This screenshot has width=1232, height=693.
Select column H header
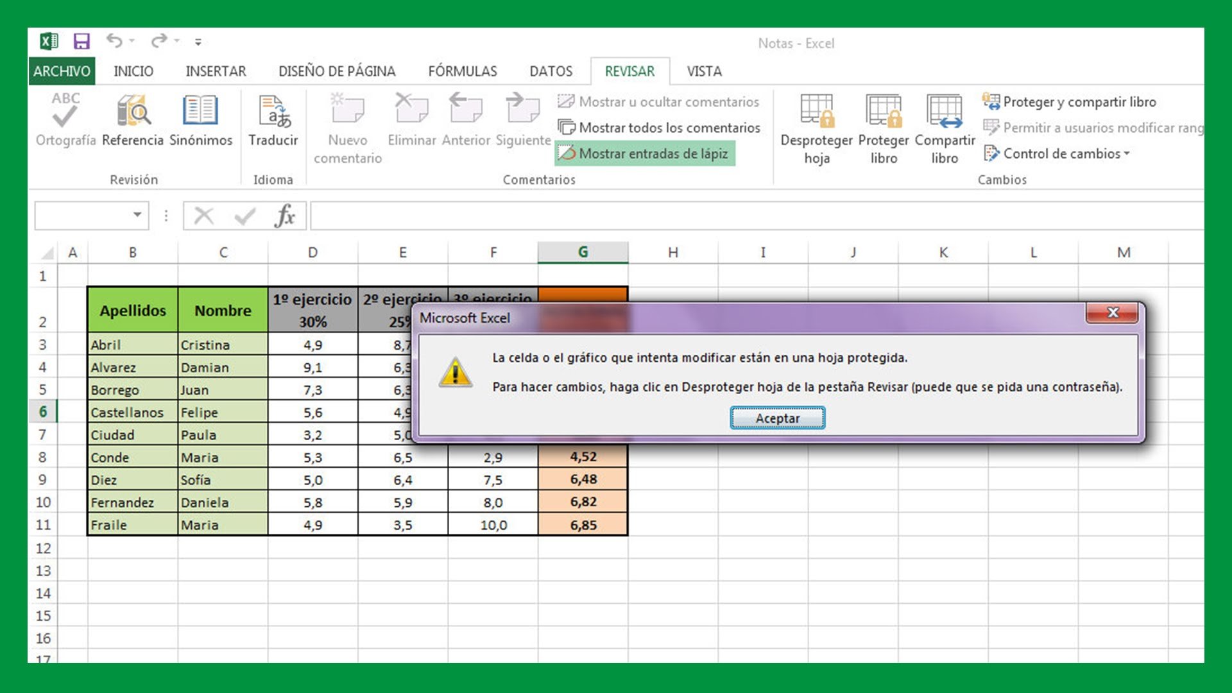[x=672, y=252]
